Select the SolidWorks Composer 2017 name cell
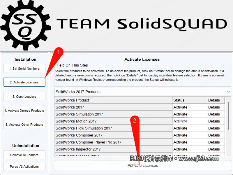 click(113, 135)
